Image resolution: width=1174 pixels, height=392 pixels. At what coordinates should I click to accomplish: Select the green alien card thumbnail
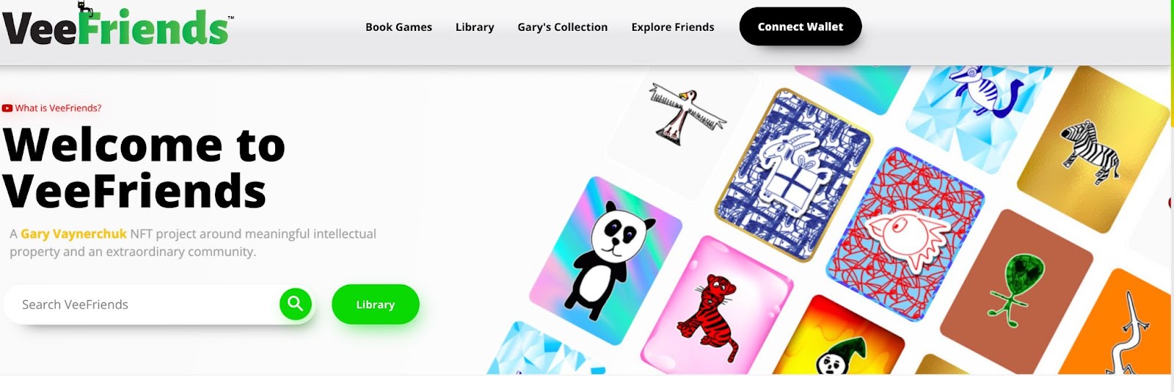(1016, 291)
